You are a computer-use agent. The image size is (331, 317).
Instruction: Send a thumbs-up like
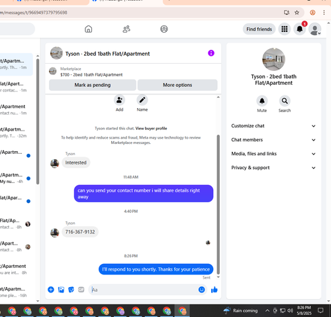point(214,290)
